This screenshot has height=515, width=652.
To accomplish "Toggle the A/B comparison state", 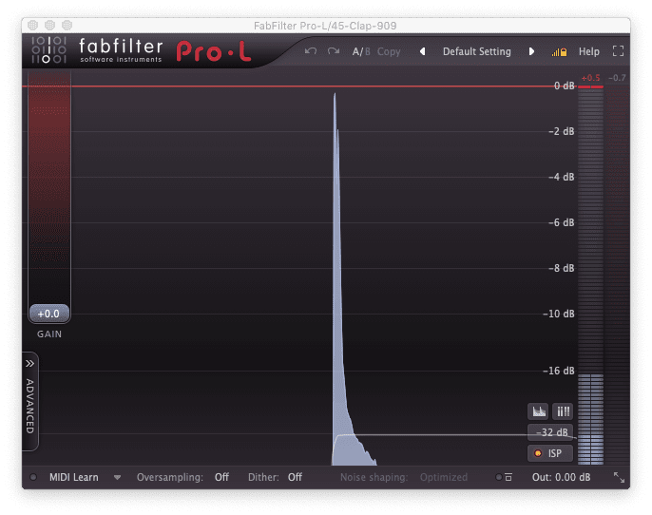I will click(x=361, y=51).
